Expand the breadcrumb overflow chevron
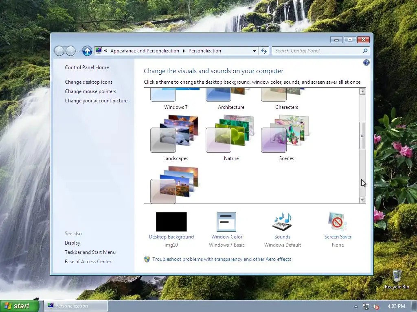The image size is (417, 312). click(x=105, y=50)
